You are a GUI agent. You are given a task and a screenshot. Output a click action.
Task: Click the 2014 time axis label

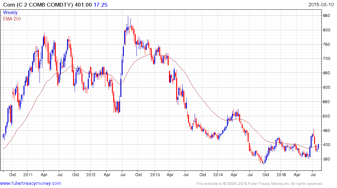(x=218, y=175)
